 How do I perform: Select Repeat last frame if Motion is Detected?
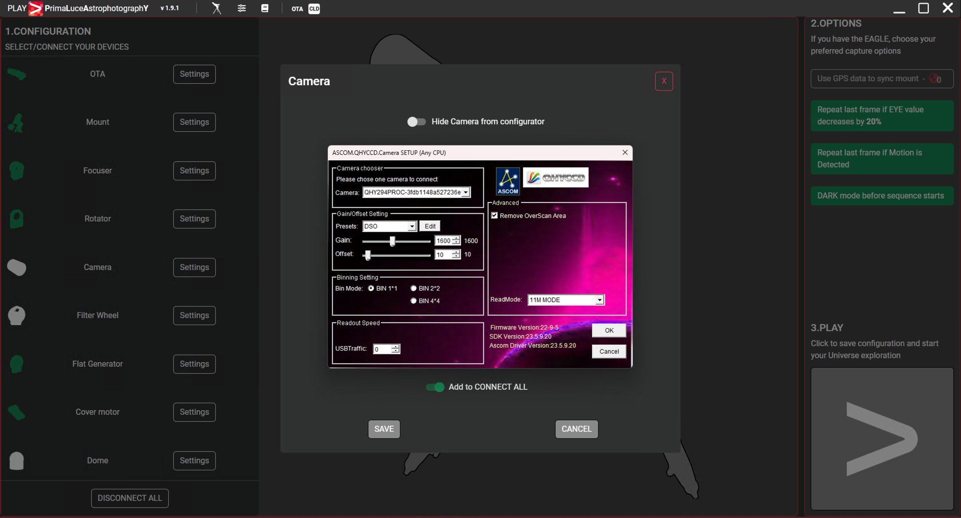click(x=881, y=158)
